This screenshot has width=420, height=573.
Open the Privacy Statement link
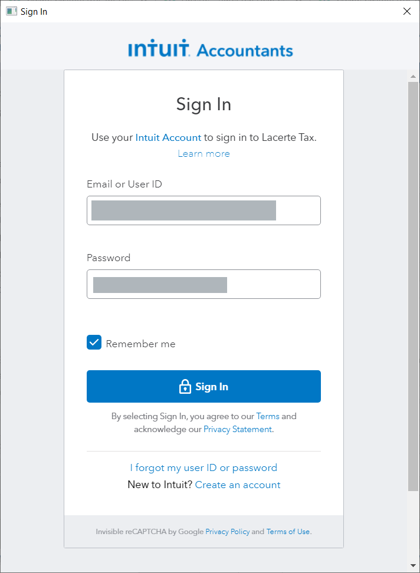tap(238, 429)
